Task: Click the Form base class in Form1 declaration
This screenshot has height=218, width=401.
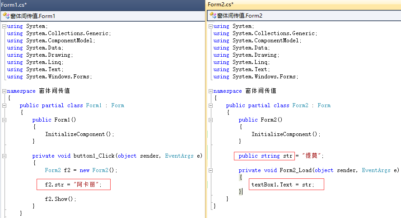Action: (118, 105)
